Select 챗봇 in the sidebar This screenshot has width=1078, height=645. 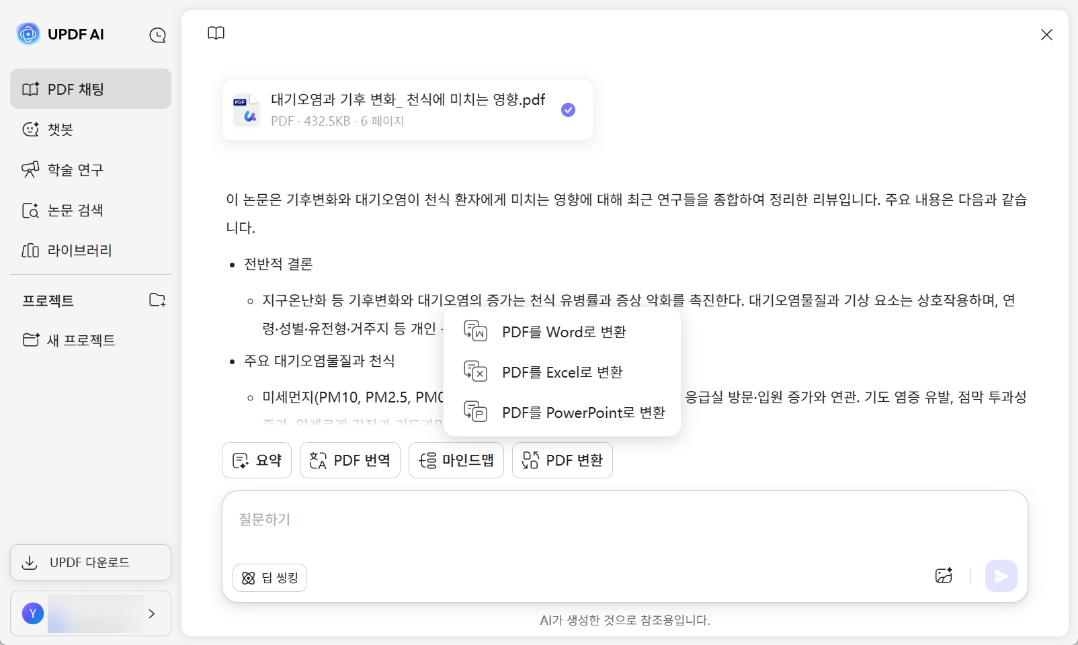coord(60,129)
